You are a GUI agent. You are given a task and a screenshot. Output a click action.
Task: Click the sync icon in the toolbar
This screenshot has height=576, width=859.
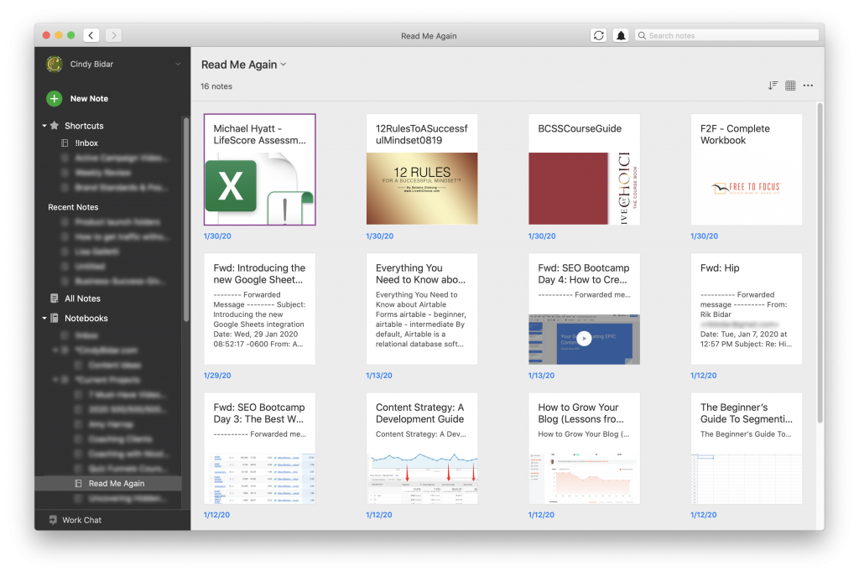(599, 35)
